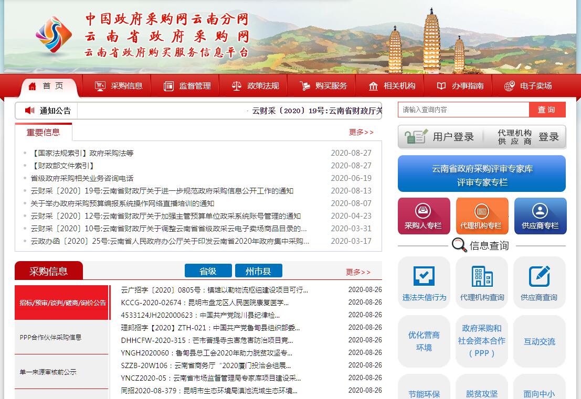Open 电子卖场 in navigation bar
The image size is (581, 399).
click(x=528, y=86)
